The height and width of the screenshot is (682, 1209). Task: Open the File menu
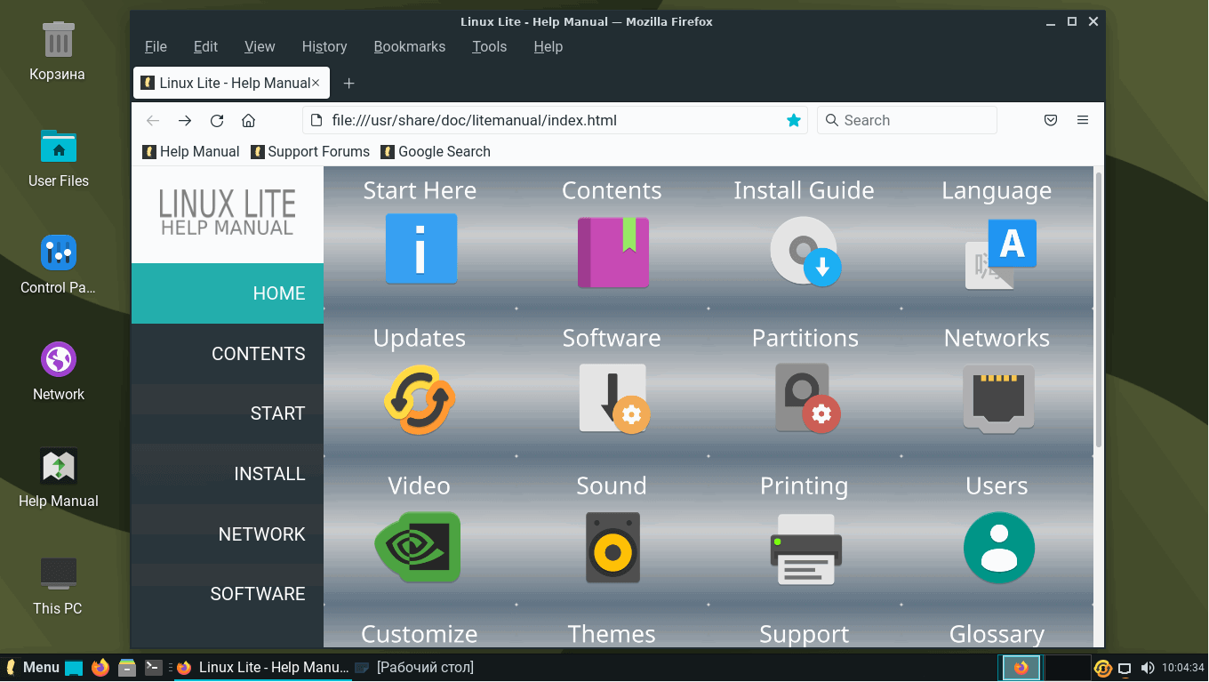pyautogui.click(x=156, y=46)
